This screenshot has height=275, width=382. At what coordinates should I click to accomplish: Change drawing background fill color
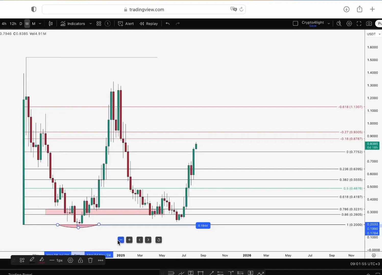pyautogui.click(x=42, y=260)
